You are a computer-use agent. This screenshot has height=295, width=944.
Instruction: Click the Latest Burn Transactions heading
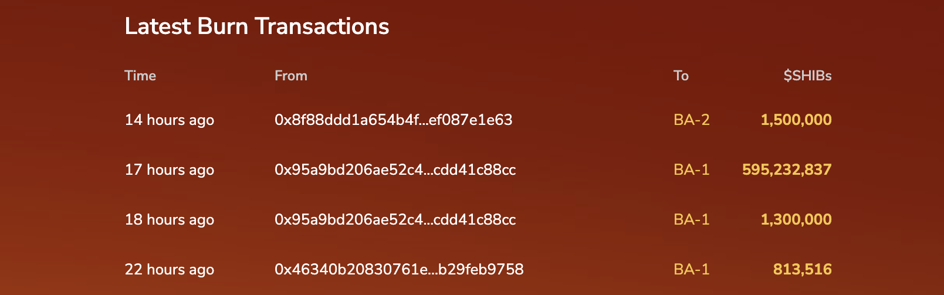257,26
